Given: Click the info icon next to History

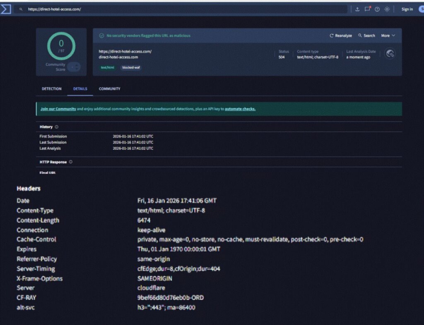Looking at the screenshot, I should pos(57,127).
